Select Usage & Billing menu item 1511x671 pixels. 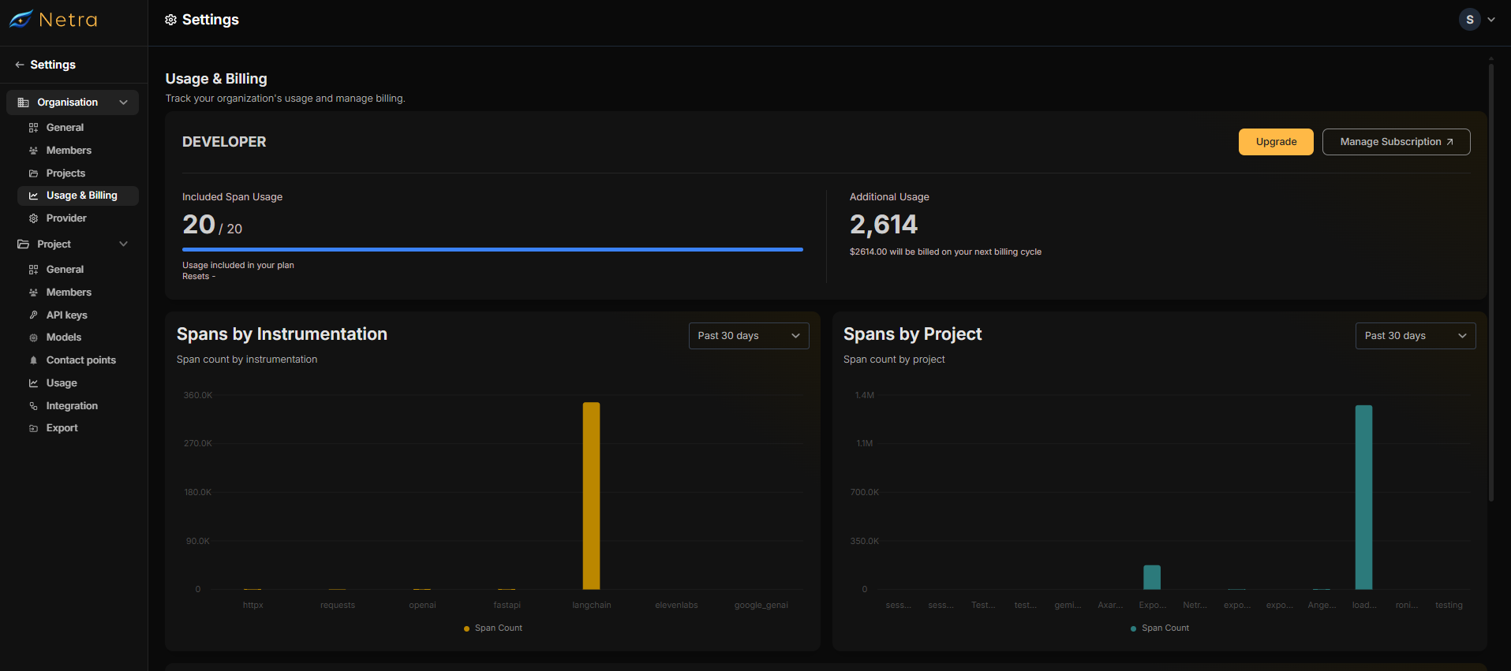[x=77, y=196]
